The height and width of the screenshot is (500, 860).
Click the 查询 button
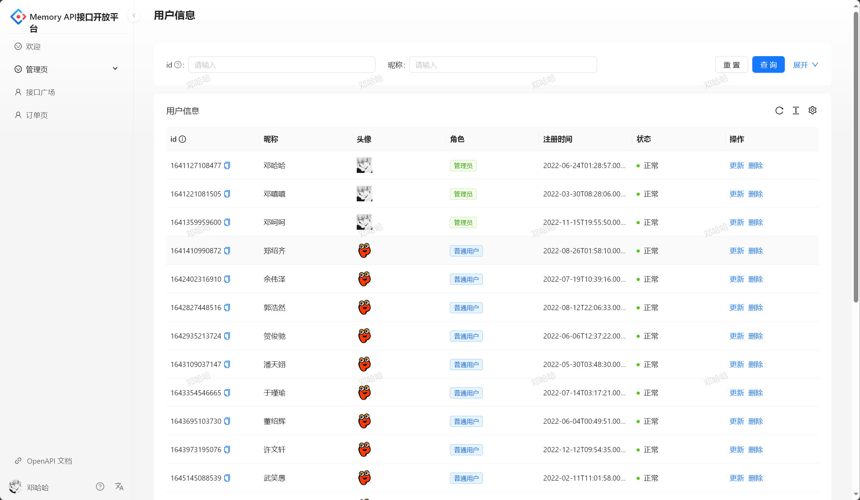click(768, 65)
